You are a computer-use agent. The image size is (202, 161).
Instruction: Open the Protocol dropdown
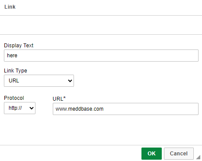click(19, 108)
